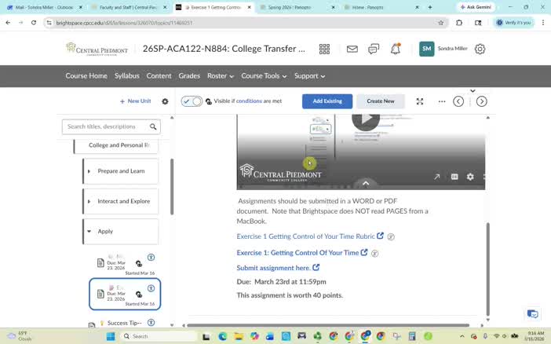Play the embedded video
Viewport: 551px width, 344px height.
coord(366,119)
